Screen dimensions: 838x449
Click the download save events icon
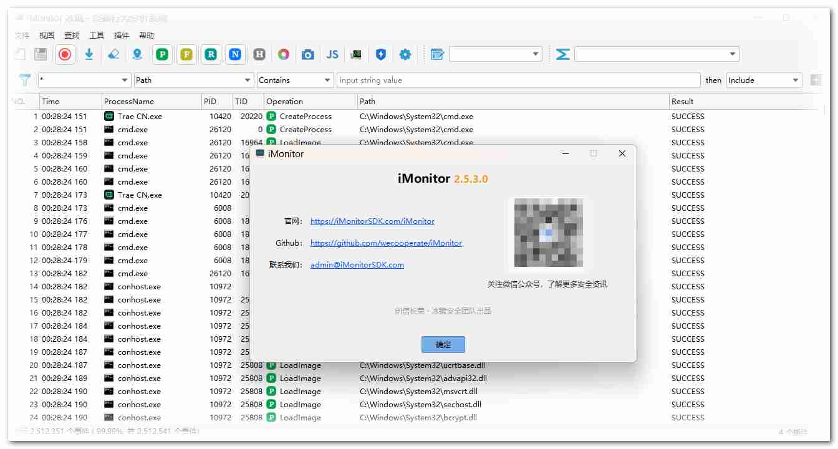pyautogui.click(x=89, y=54)
